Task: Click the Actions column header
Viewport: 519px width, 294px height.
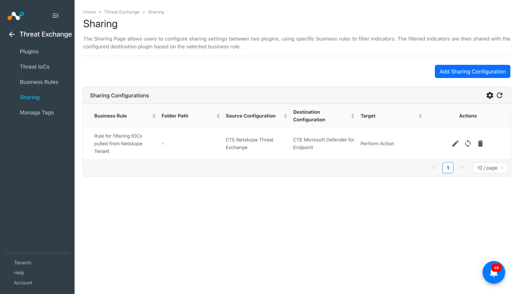Action: pyautogui.click(x=468, y=116)
